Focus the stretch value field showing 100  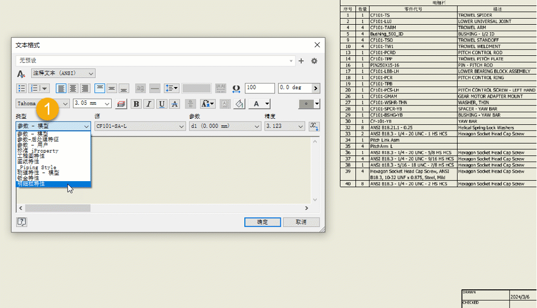click(x=259, y=88)
